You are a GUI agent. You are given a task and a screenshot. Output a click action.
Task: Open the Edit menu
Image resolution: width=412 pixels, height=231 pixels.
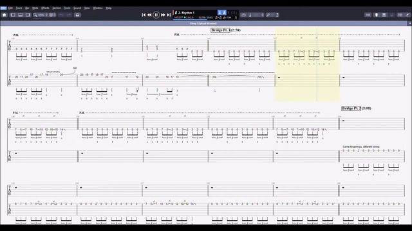pyautogui.click(x=10, y=8)
